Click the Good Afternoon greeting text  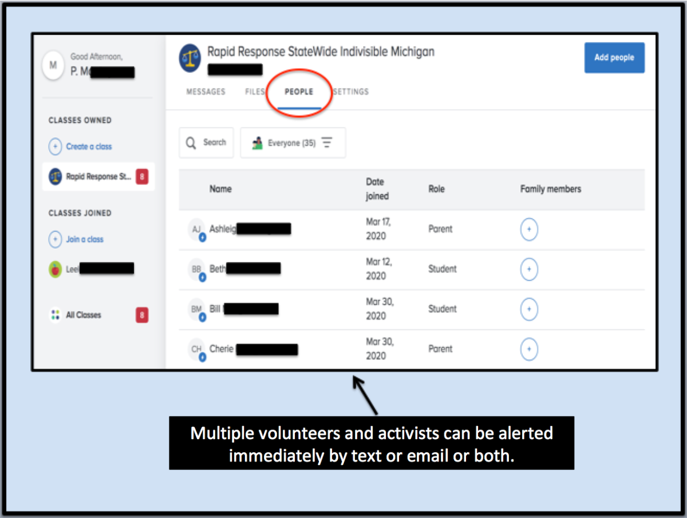pyautogui.click(x=96, y=57)
